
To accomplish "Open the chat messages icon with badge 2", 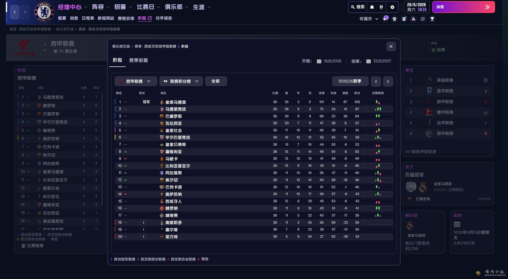I will 385,19.
